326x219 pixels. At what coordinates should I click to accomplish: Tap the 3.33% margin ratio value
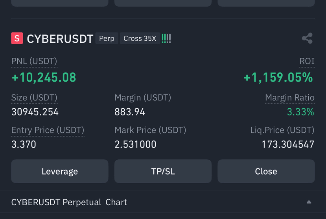click(x=300, y=112)
